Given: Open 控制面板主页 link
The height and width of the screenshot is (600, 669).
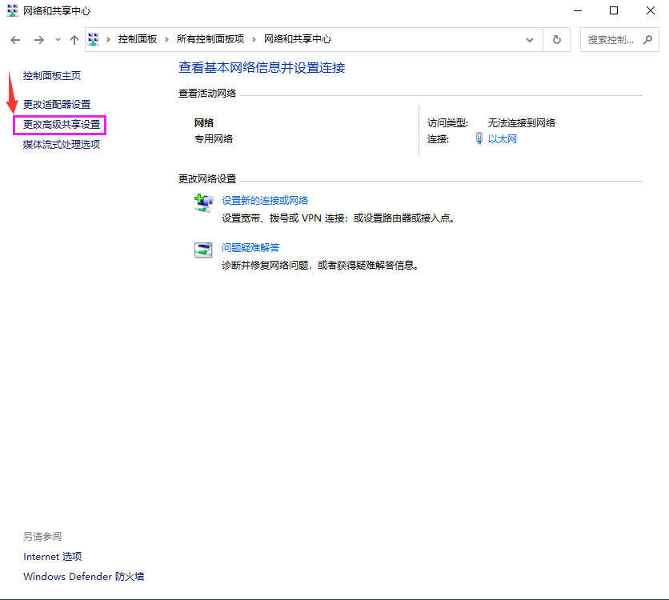Looking at the screenshot, I should coord(52,76).
